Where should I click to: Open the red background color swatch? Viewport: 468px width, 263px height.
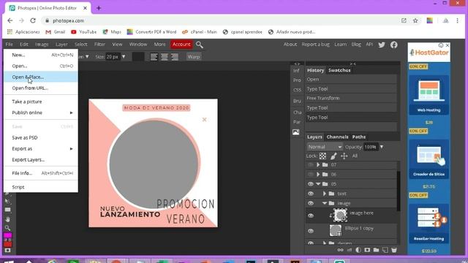(8, 244)
